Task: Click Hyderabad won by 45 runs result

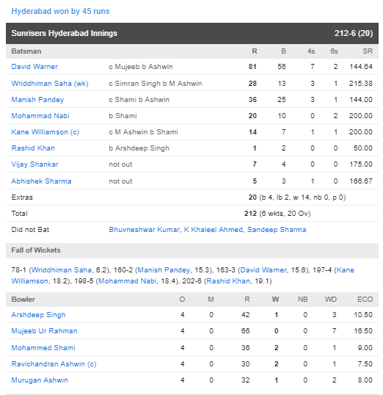Action: 60,11
